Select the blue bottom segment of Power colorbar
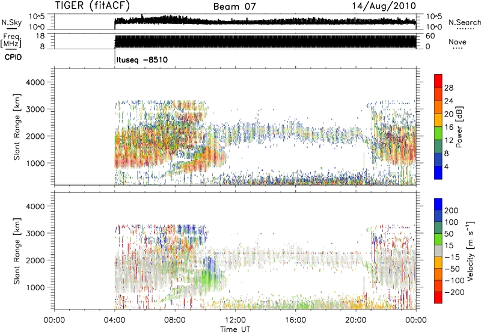 438,173
